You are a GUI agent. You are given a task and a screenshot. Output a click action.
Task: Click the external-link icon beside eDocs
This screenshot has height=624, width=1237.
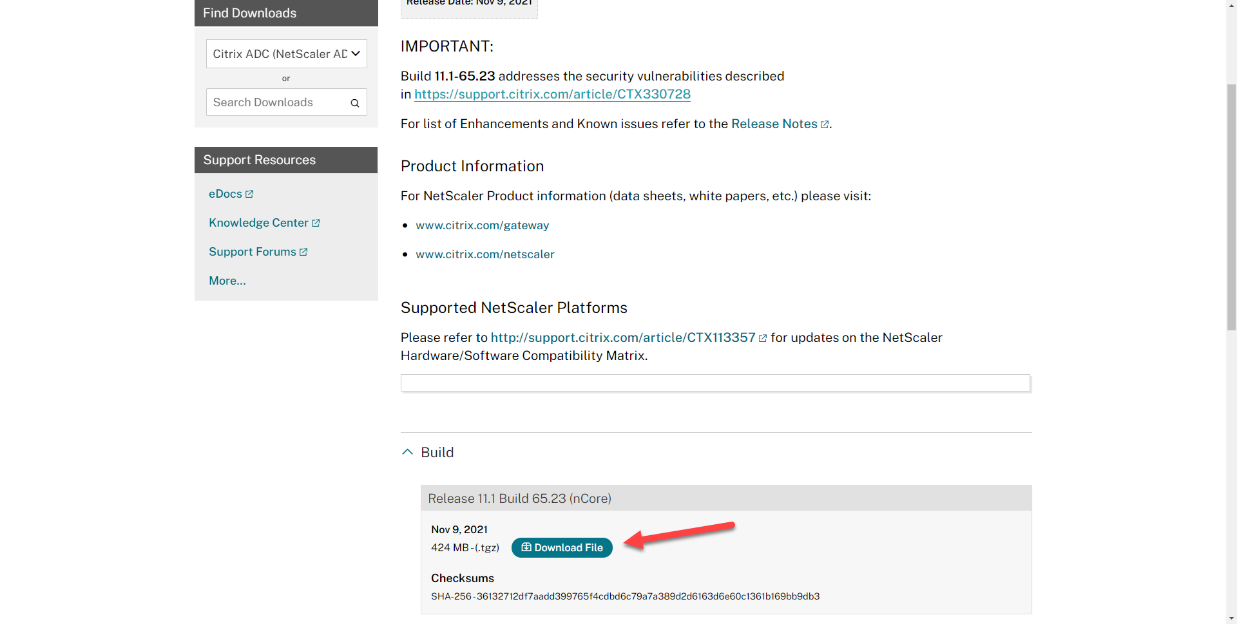pos(249,194)
